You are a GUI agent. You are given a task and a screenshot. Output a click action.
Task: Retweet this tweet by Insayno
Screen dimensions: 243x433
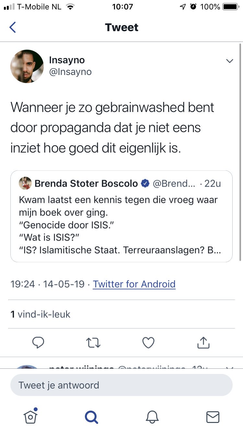coord(93,342)
